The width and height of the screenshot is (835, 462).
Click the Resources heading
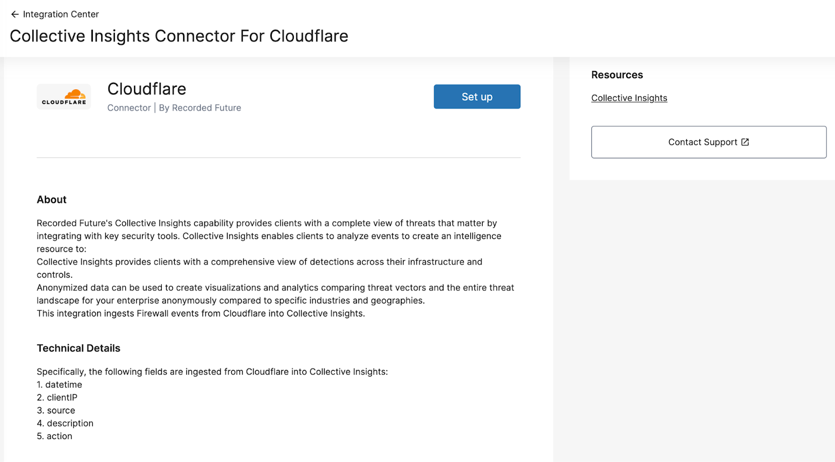point(617,75)
